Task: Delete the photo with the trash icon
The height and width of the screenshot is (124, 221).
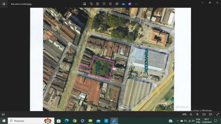Action: [x=98, y=4]
